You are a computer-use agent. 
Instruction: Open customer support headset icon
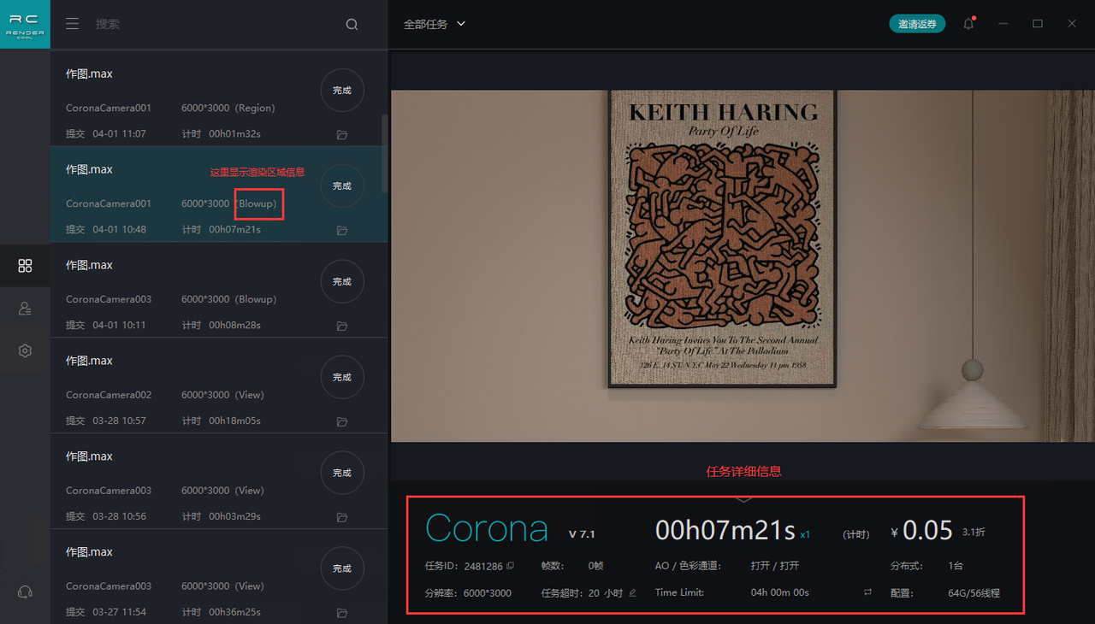click(25, 592)
